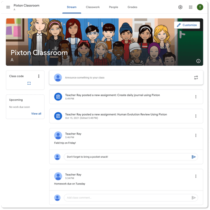Click the 5:34 PM timestamp
Screen dimensions: 210x210
click(69, 178)
